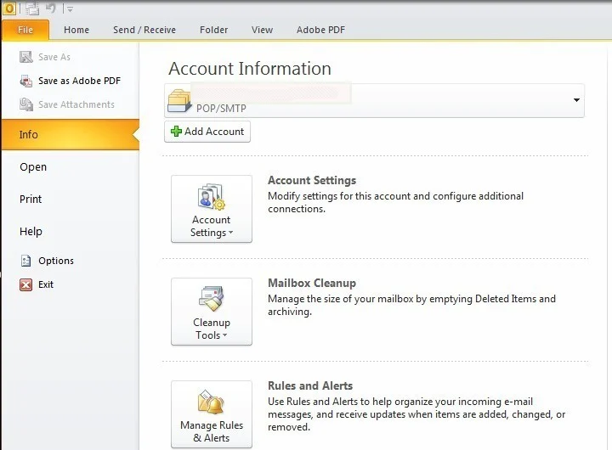The width and height of the screenshot is (612, 450).
Task: Select Help in the backstage menu
Action: (x=31, y=231)
